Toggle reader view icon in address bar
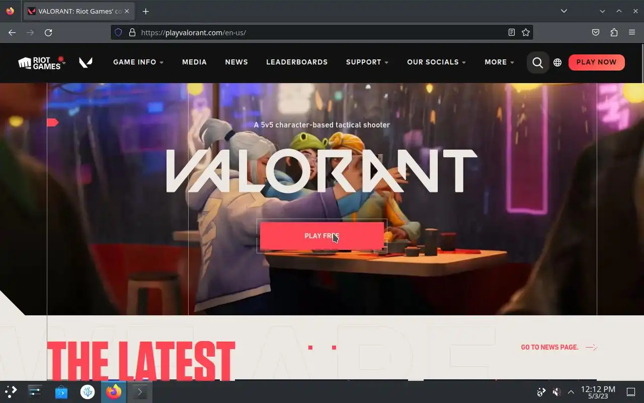The image size is (644, 403). tap(512, 32)
